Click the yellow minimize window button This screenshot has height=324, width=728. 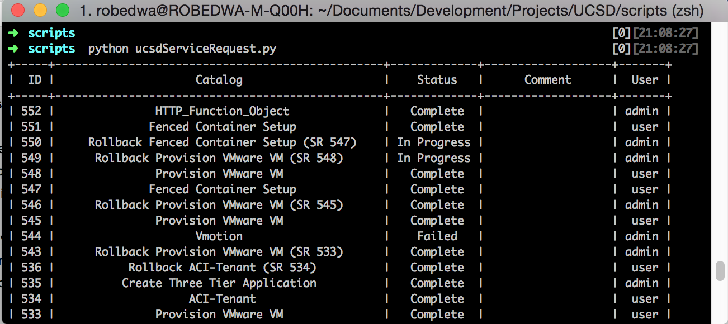click(x=40, y=11)
